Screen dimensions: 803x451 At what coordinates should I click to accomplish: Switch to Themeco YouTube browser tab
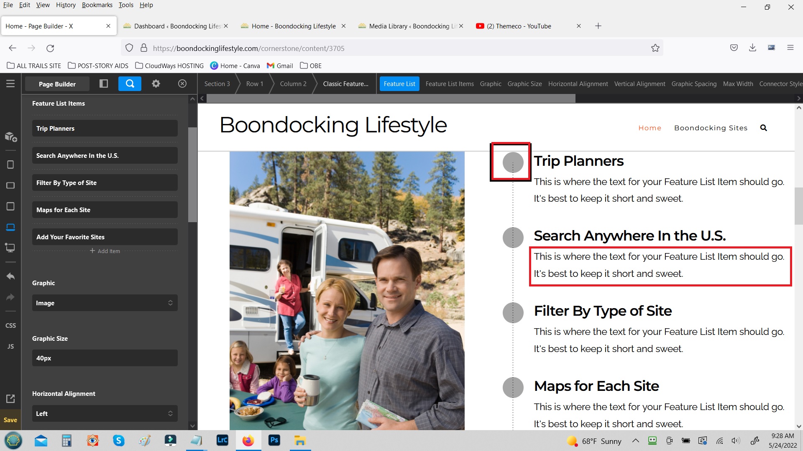tap(528, 26)
